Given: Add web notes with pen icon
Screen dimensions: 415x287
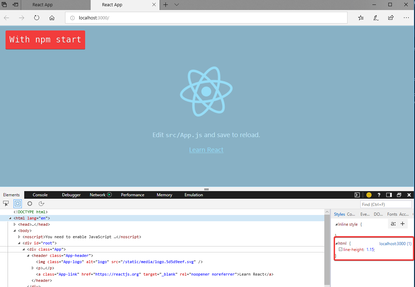Looking at the screenshot, I should (x=376, y=18).
